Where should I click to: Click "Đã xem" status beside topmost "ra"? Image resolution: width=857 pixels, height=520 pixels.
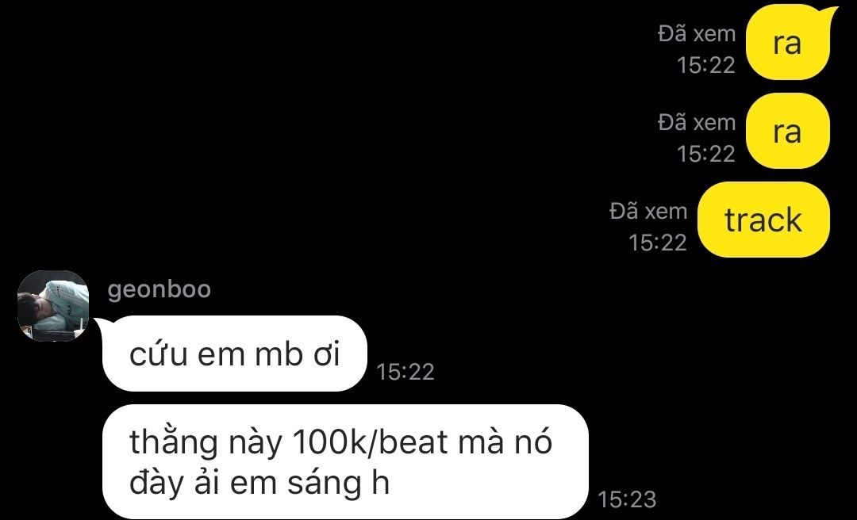(x=697, y=34)
